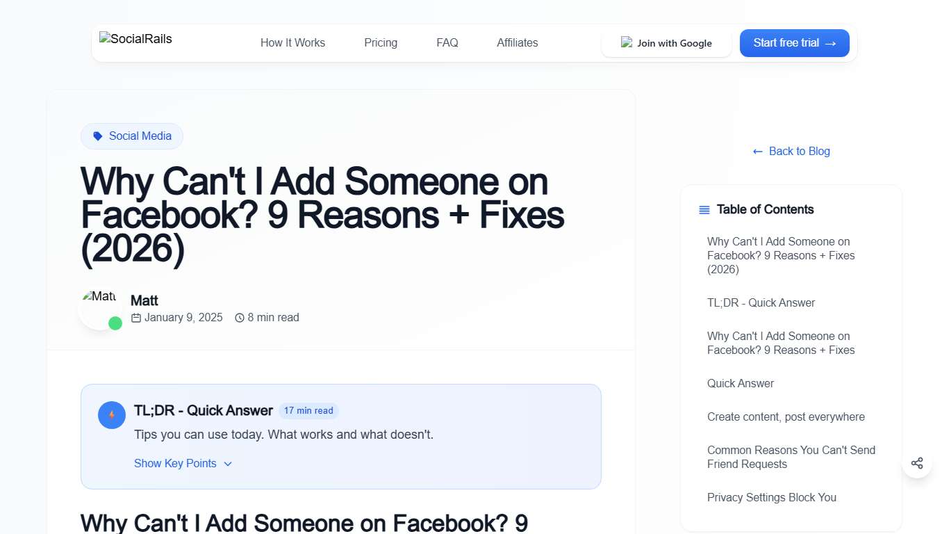Sign in with Join with Google
Image resolution: width=949 pixels, height=534 pixels.
click(666, 43)
